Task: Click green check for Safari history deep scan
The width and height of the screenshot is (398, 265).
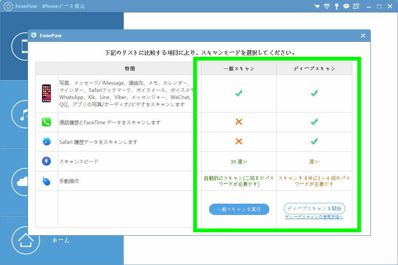Action: point(314,142)
